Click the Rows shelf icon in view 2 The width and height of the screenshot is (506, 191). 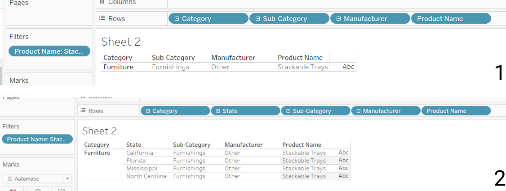(x=83, y=111)
